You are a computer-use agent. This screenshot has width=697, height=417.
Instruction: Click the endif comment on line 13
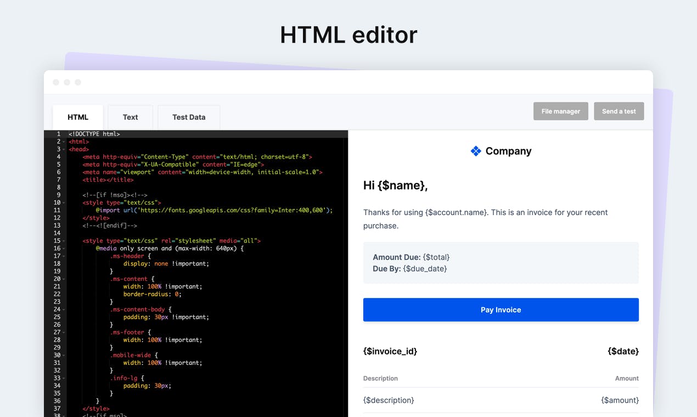[110, 226]
